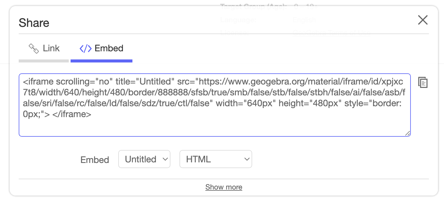
Task: Expand options via Show more
Action: tap(224, 187)
